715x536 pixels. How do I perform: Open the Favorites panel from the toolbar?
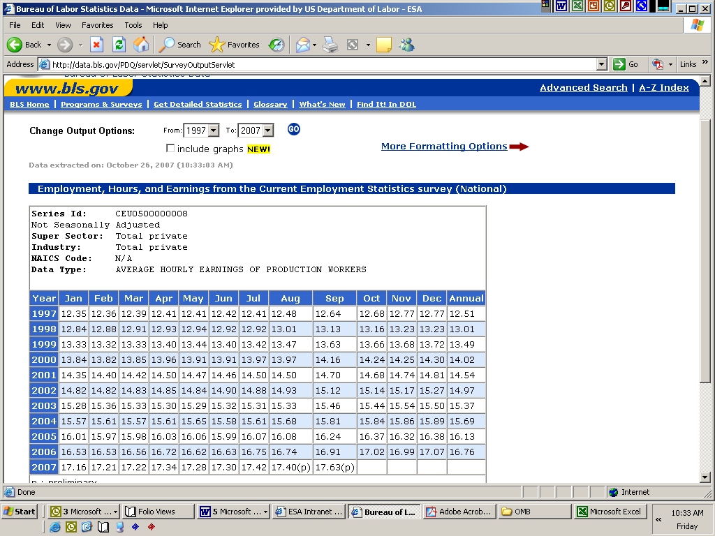(x=235, y=45)
